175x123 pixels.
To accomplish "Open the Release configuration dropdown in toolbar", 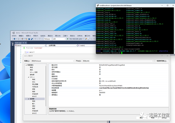I will 48,39.
